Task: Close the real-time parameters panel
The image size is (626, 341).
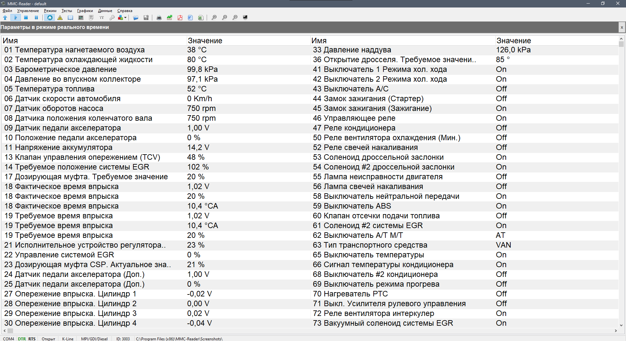Action: [622, 27]
